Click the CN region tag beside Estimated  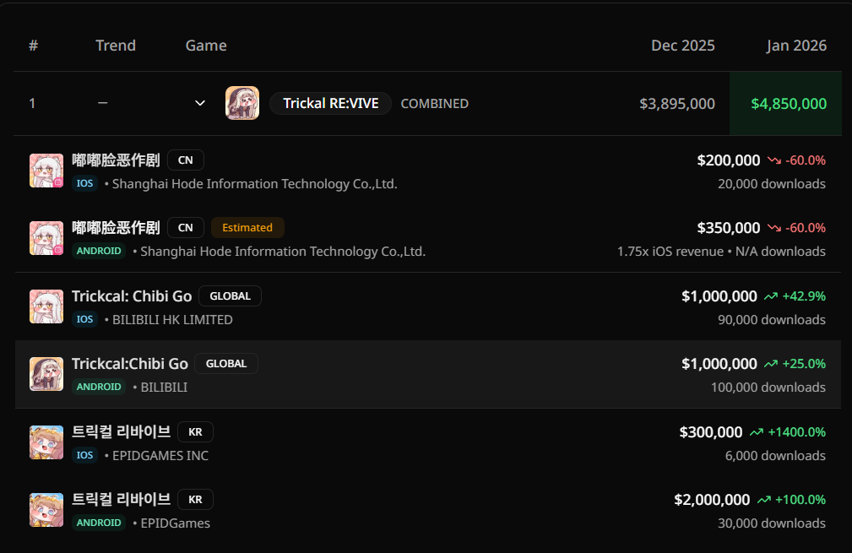coord(185,228)
